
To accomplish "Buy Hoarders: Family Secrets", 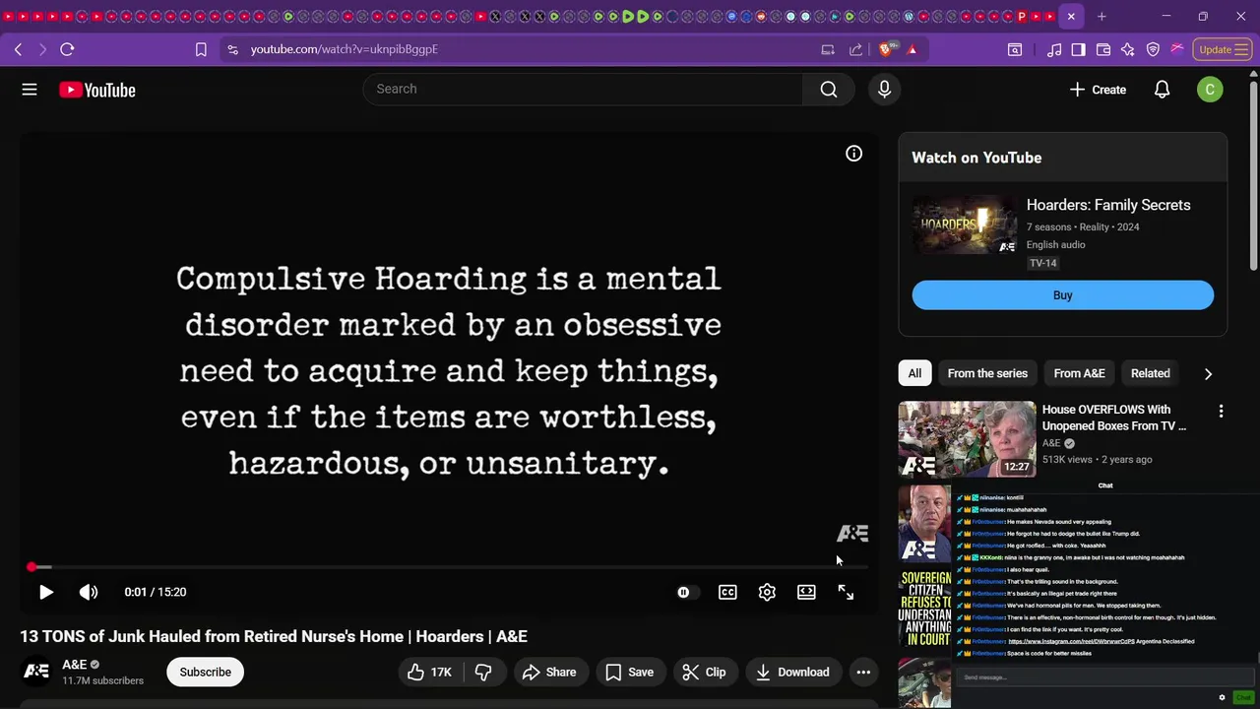I will (1062, 295).
